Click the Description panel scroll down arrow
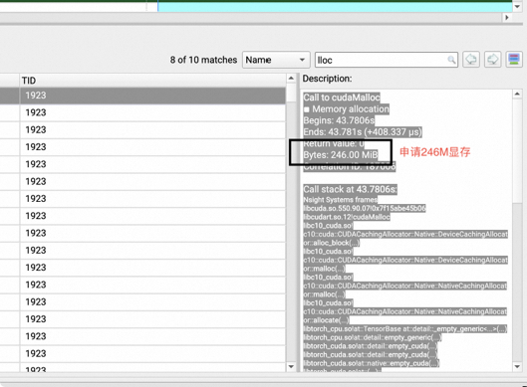Screen dimensions: 527x387 pyautogui.click(x=517, y=367)
